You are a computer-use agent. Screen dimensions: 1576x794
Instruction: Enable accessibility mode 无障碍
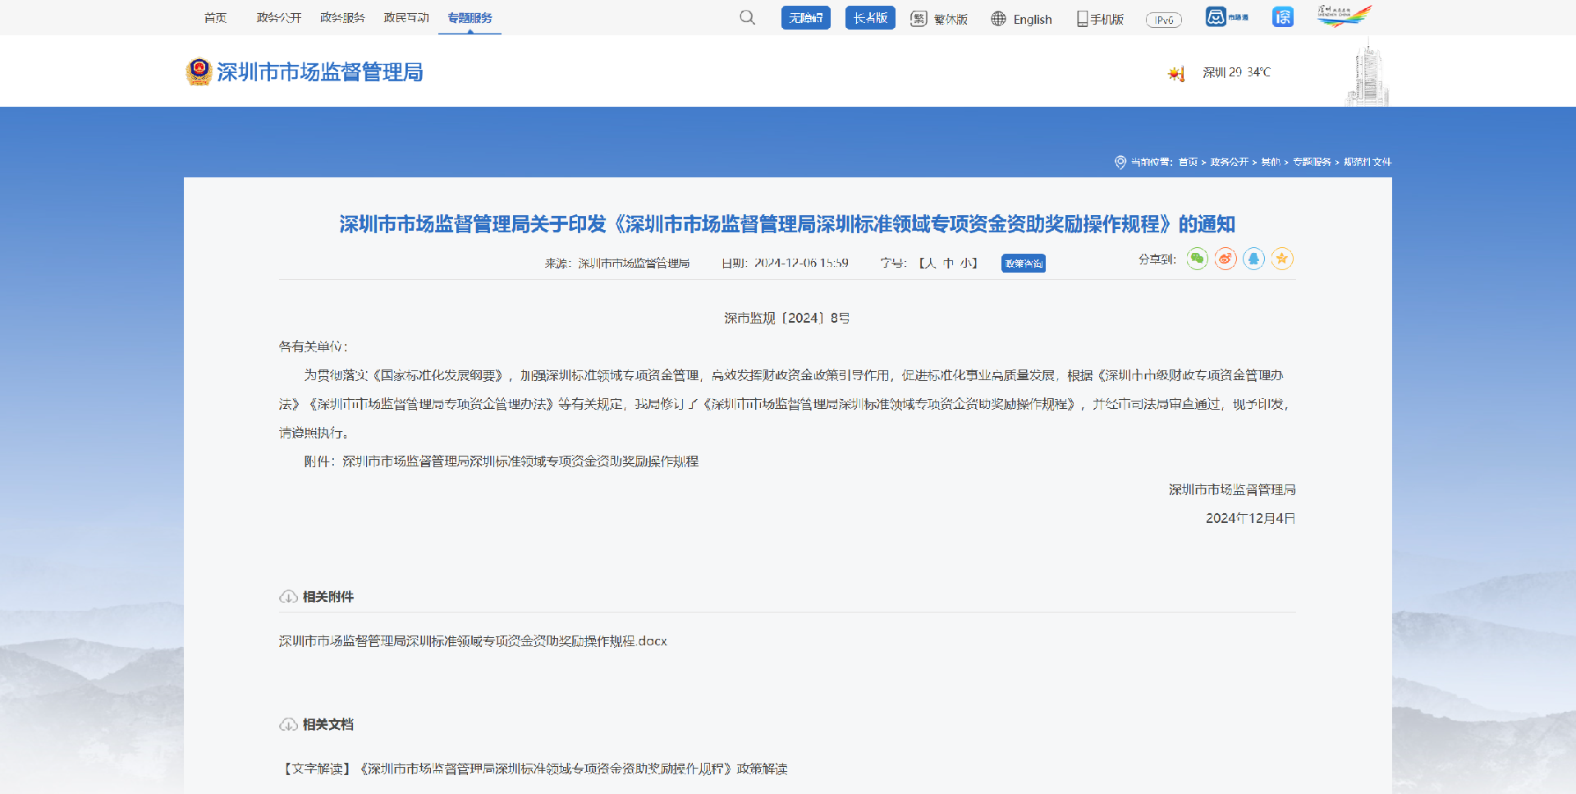(805, 17)
